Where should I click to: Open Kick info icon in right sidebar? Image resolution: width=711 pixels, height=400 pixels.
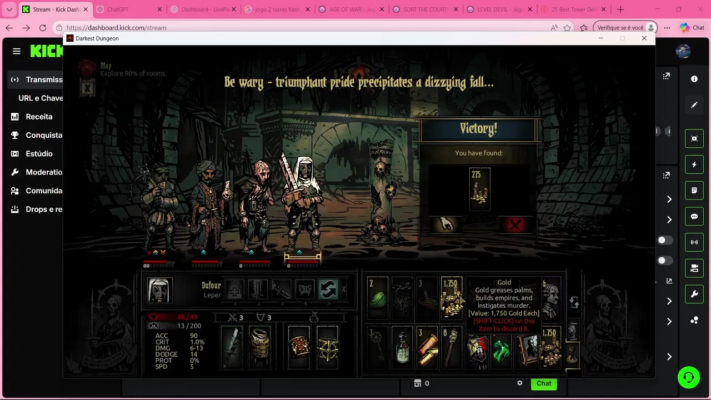(694, 79)
